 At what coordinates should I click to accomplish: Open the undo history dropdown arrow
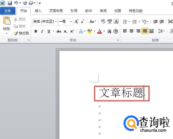(20, 3)
